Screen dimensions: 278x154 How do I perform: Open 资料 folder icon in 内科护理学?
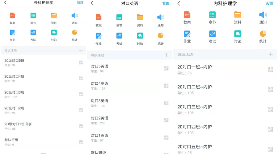click(238, 15)
